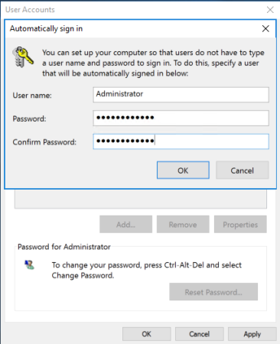Click the User name input field

tap(181, 95)
